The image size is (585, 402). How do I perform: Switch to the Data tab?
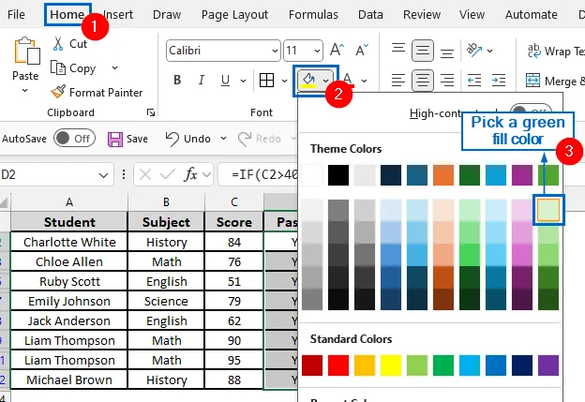pyautogui.click(x=370, y=15)
